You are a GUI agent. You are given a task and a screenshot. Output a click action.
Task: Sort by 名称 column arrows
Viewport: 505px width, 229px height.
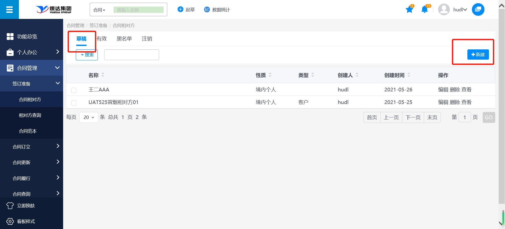point(103,75)
